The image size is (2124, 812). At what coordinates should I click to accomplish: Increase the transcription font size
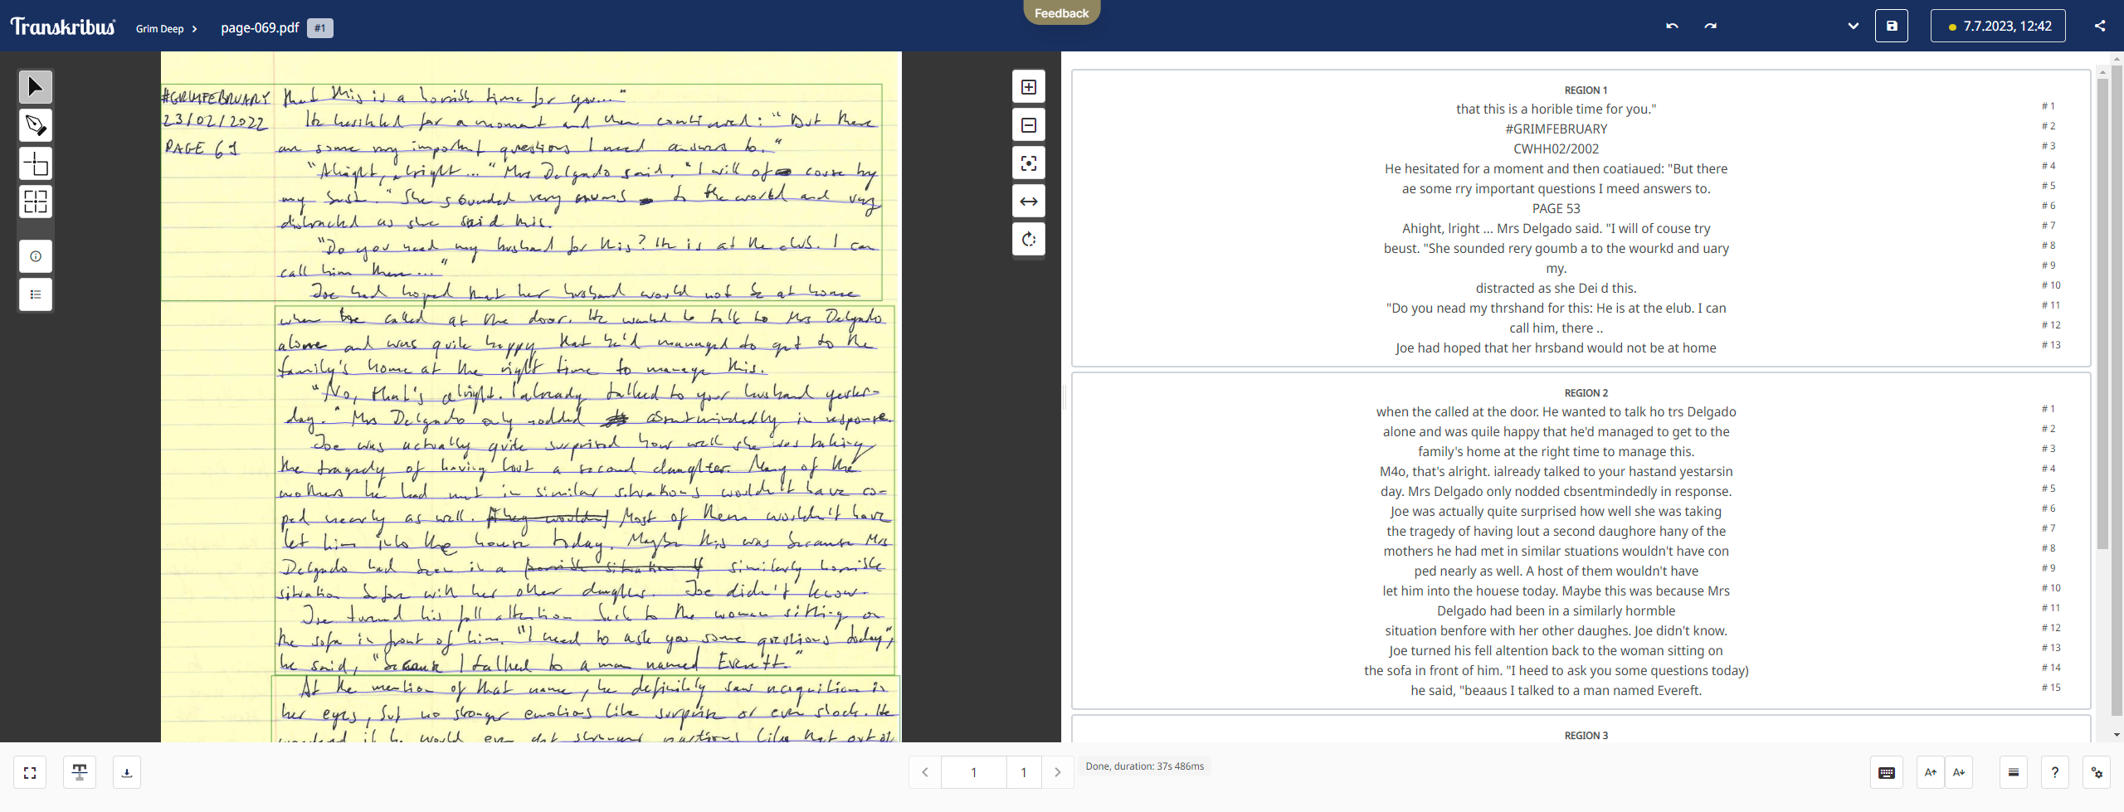point(1931,772)
